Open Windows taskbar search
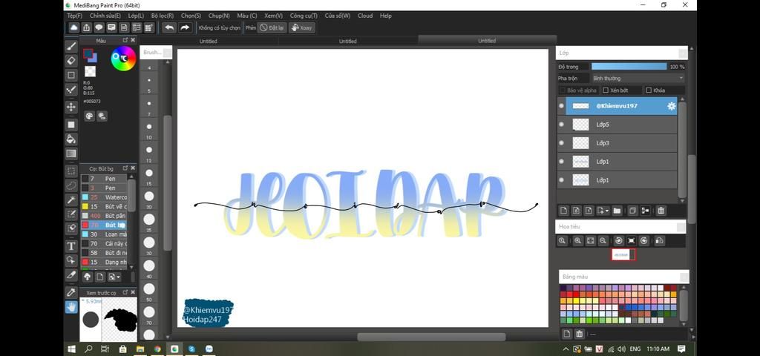 pos(89,349)
